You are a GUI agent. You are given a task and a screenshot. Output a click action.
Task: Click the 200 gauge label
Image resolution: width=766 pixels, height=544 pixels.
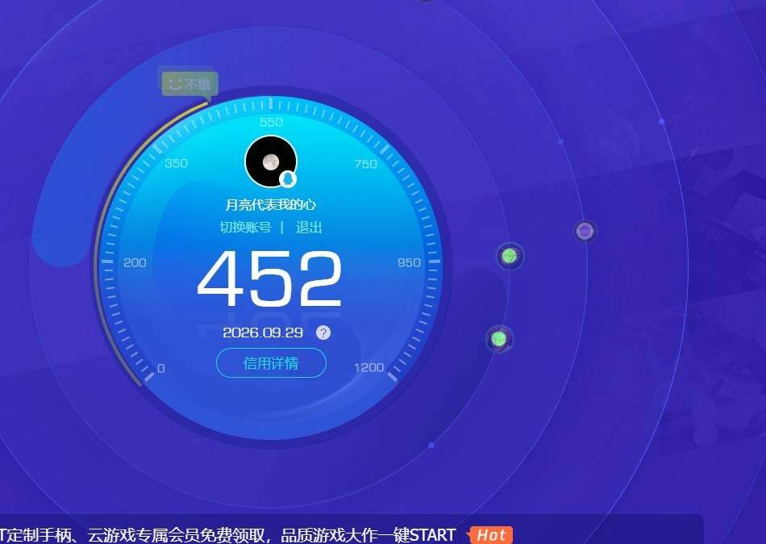click(x=135, y=262)
